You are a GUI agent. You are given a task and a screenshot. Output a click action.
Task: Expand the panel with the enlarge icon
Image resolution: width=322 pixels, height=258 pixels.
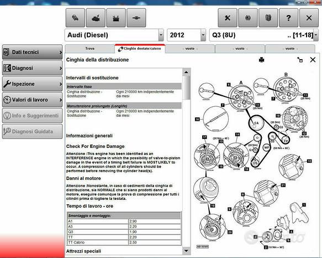pos(300,60)
